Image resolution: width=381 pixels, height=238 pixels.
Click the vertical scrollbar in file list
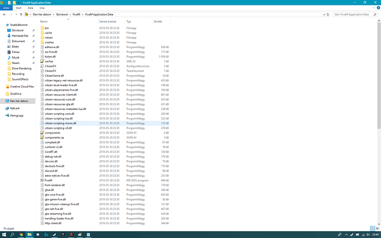click(x=379, y=75)
